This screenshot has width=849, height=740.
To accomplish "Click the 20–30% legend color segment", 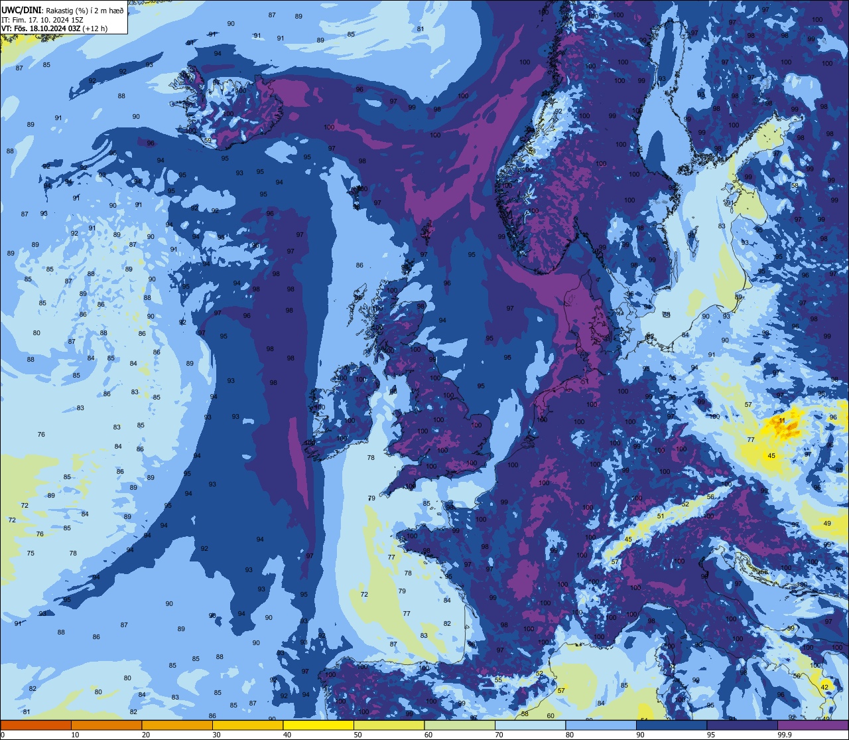I will coord(177,725).
